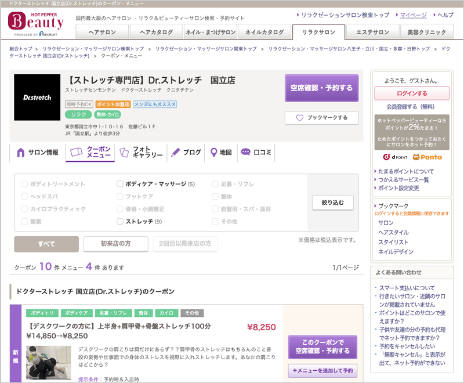Click the d POINT logo
464x383 pixels.
click(x=395, y=157)
